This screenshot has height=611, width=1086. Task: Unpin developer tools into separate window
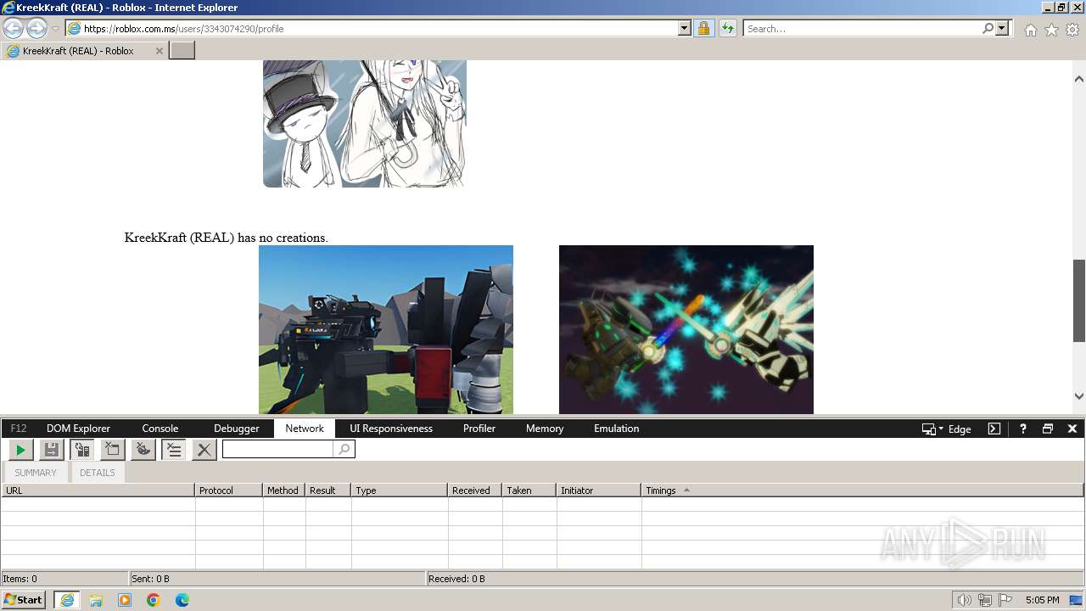point(1048,429)
